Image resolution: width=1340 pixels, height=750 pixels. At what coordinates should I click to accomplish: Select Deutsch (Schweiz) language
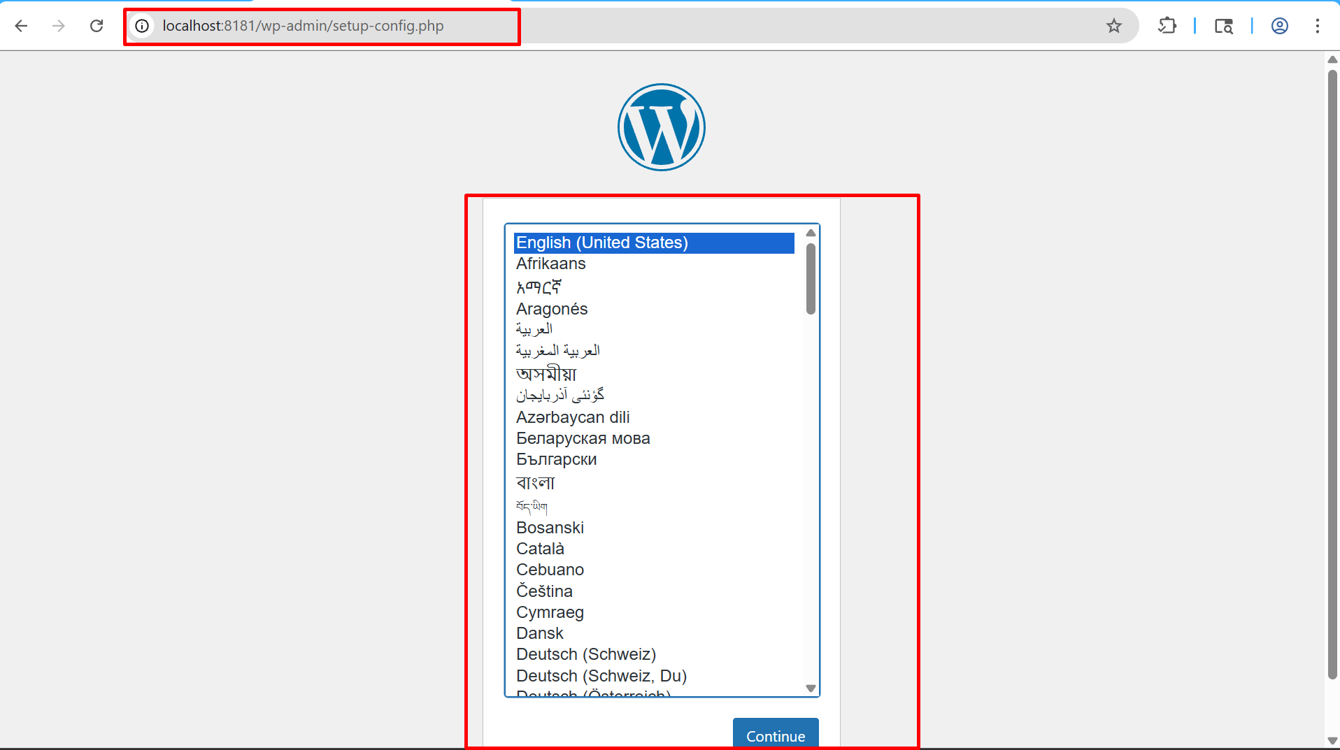point(654,654)
